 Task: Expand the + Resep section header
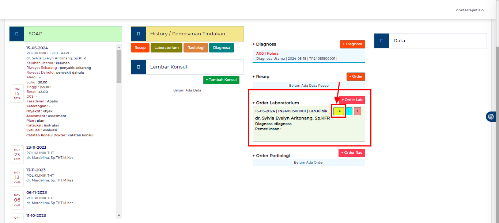click(x=262, y=77)
